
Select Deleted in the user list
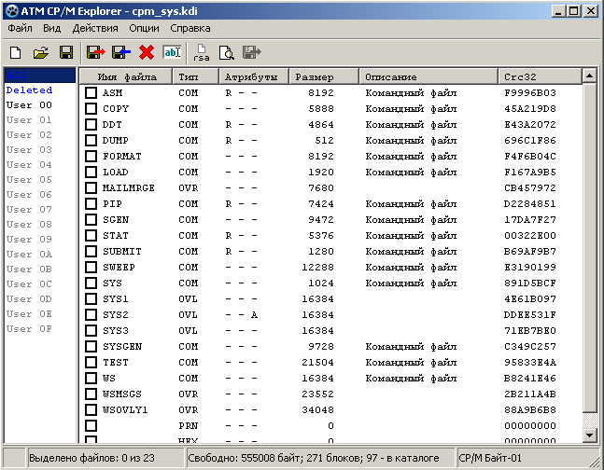30,90
